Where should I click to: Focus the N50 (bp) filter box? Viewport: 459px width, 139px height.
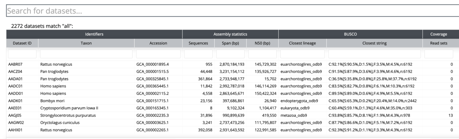(262, 54)
